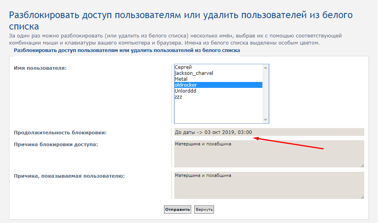The image size is (378, 223).
Task: Click the Отправить submit button
Action: 177,210
